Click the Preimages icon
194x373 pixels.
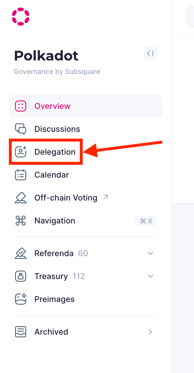tap(21, 299)
